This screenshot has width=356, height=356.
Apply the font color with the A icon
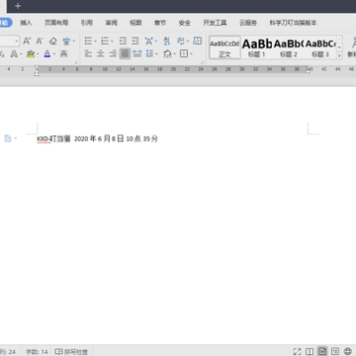(x=47, y=53)
